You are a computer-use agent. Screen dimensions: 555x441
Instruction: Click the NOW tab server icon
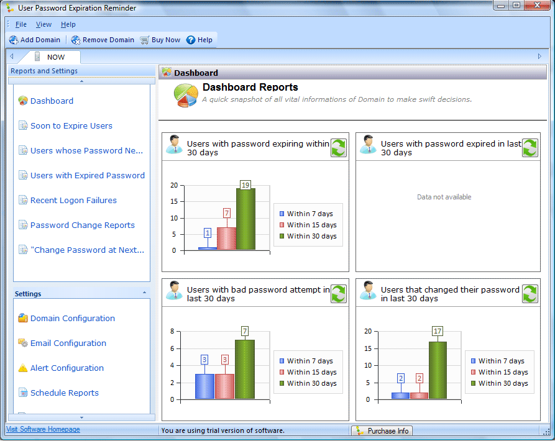(x=37, y=57)
